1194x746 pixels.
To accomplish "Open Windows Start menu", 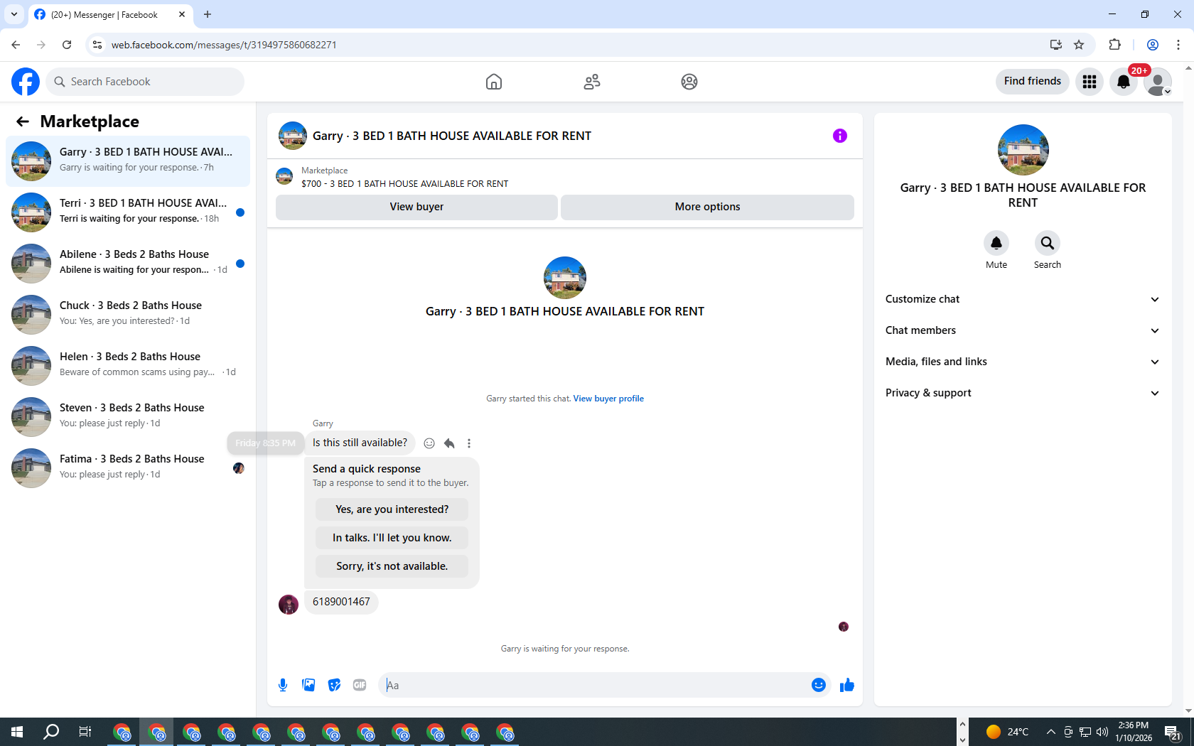I will point(17,732).
